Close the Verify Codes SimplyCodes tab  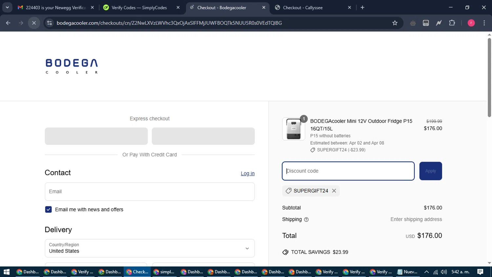pos(178,7)
